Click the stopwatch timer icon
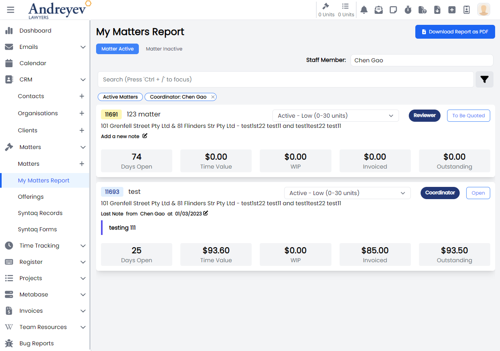The image size is (500, 351). pos(408,10)
